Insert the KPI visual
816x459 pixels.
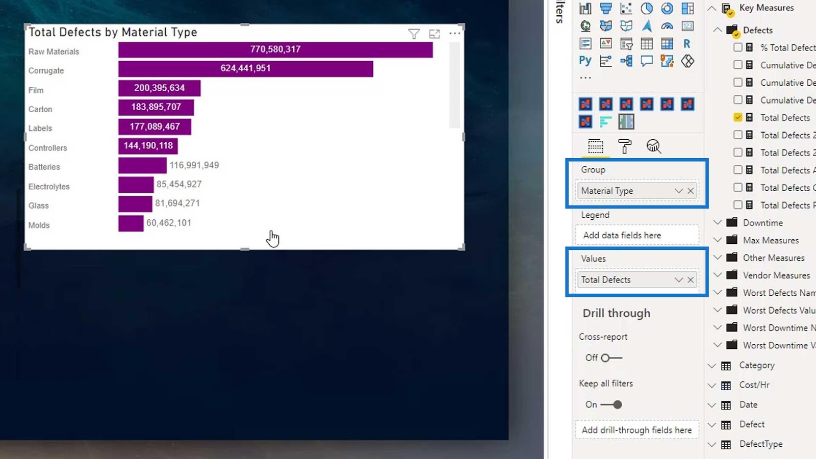[x=606, y=44]
